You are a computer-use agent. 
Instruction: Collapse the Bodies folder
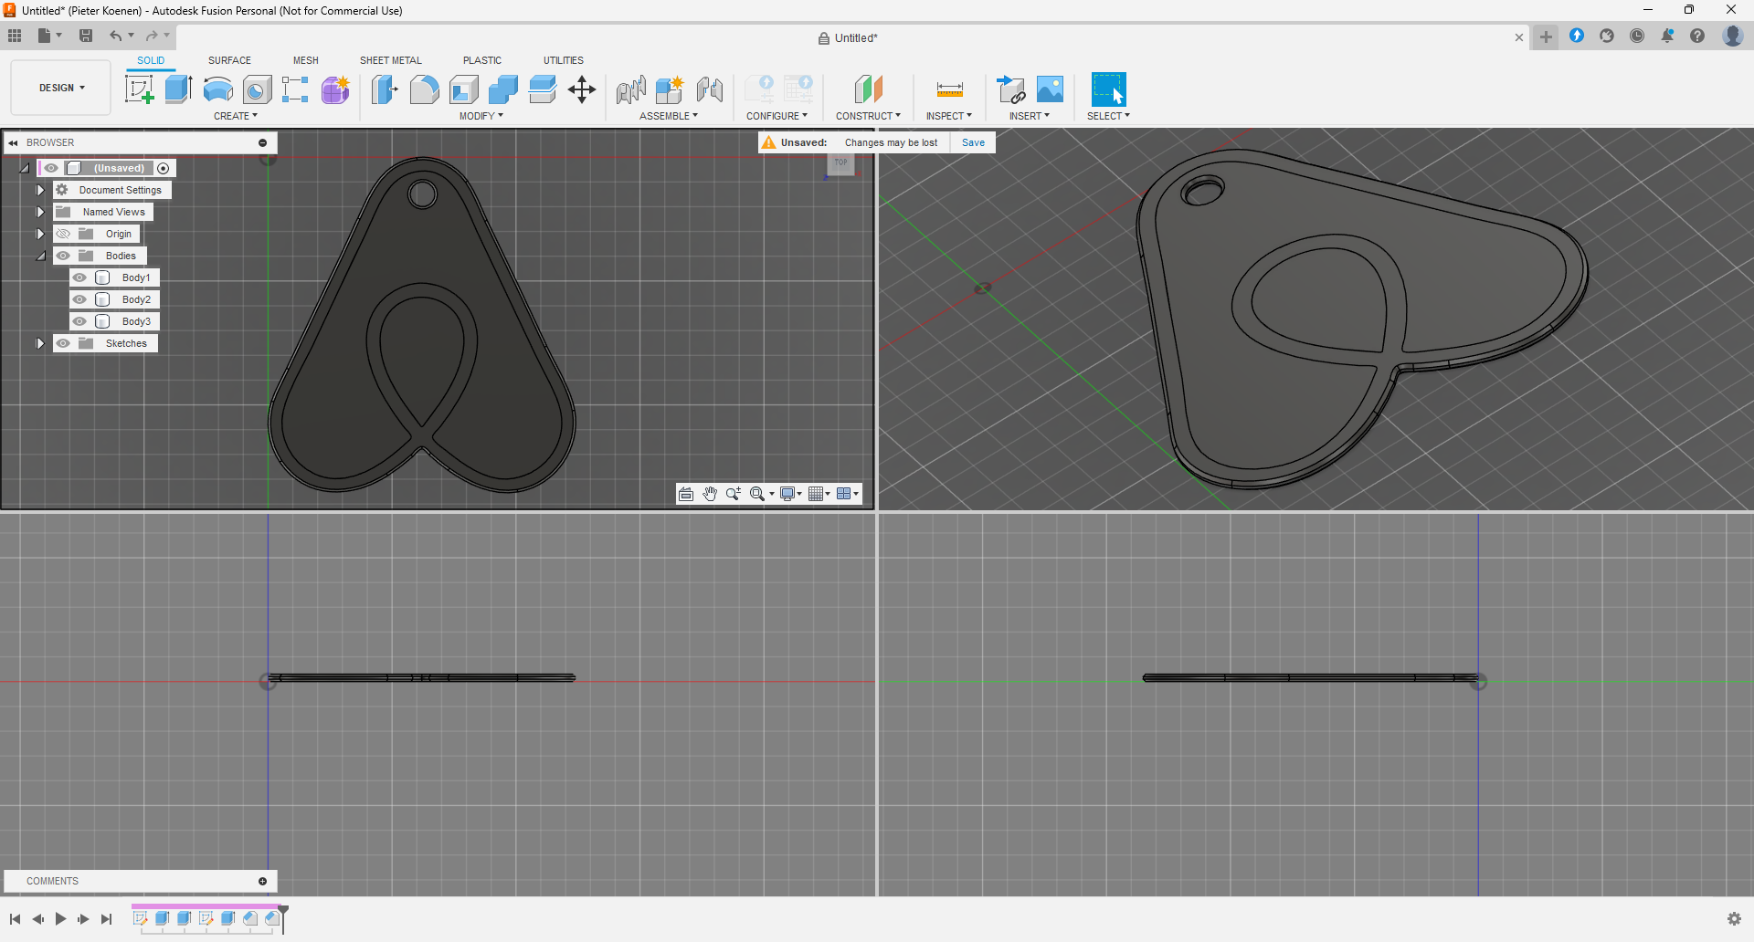[40, 256]
